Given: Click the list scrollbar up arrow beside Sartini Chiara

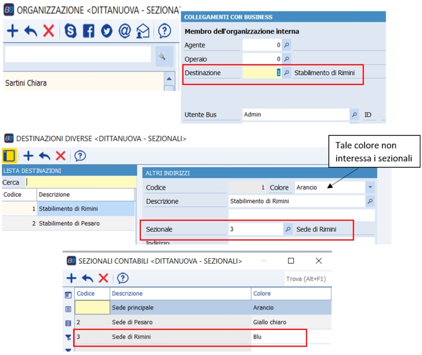Looking at the screenshot, I should pyautogui.click(x=169, y=79).
